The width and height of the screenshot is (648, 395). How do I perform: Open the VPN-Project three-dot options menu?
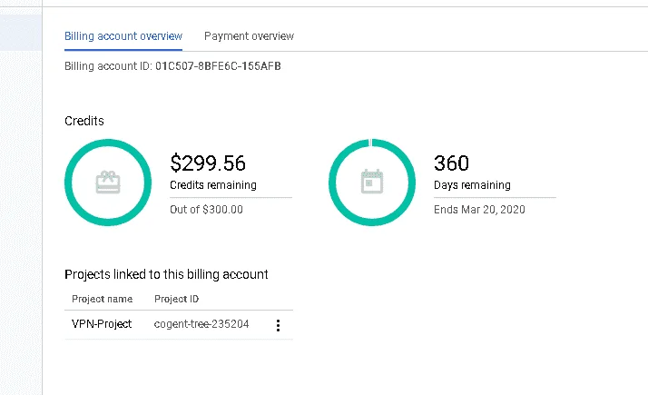click(278, 325)
